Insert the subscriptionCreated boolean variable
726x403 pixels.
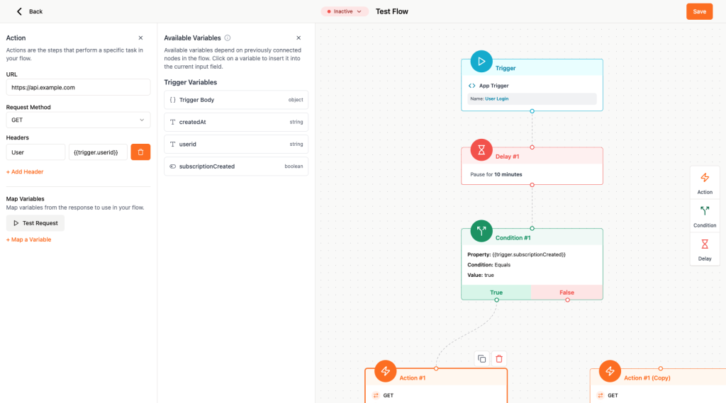click(236, 166)
